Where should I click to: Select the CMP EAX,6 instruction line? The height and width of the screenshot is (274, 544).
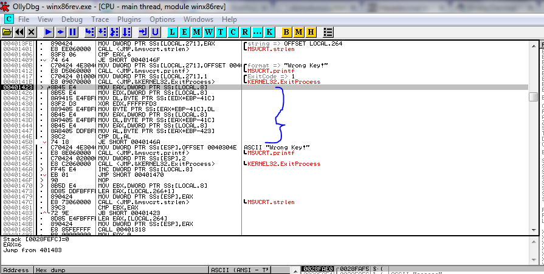click(114, 55)
